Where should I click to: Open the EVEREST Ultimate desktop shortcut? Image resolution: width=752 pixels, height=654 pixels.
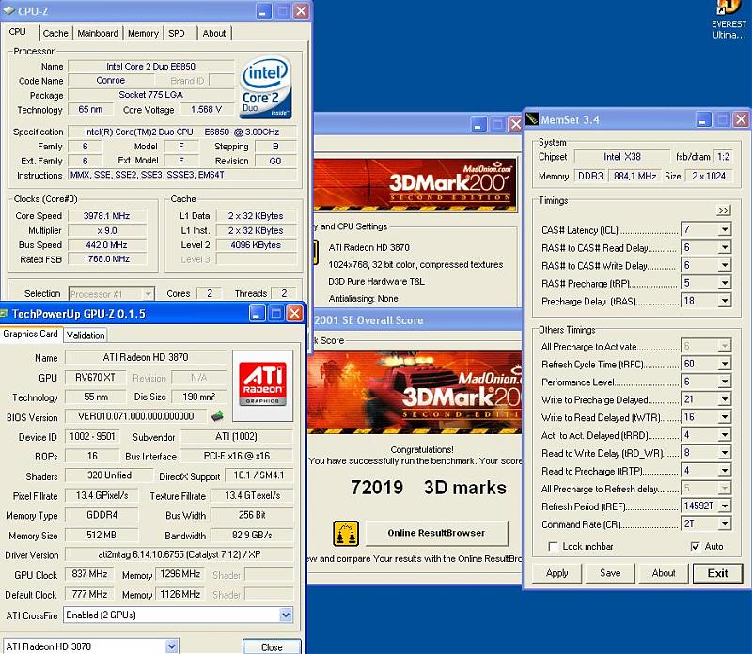[728, 19]
